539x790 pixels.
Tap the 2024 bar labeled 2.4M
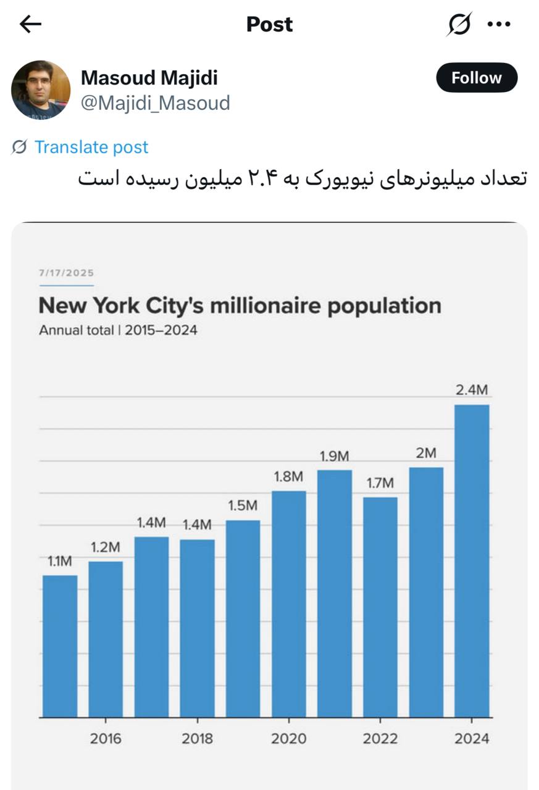click(x=472, y=560)
